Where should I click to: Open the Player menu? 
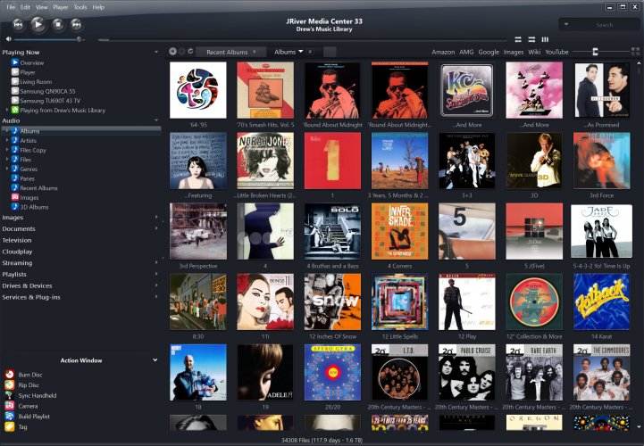click(x=61, y=7)
